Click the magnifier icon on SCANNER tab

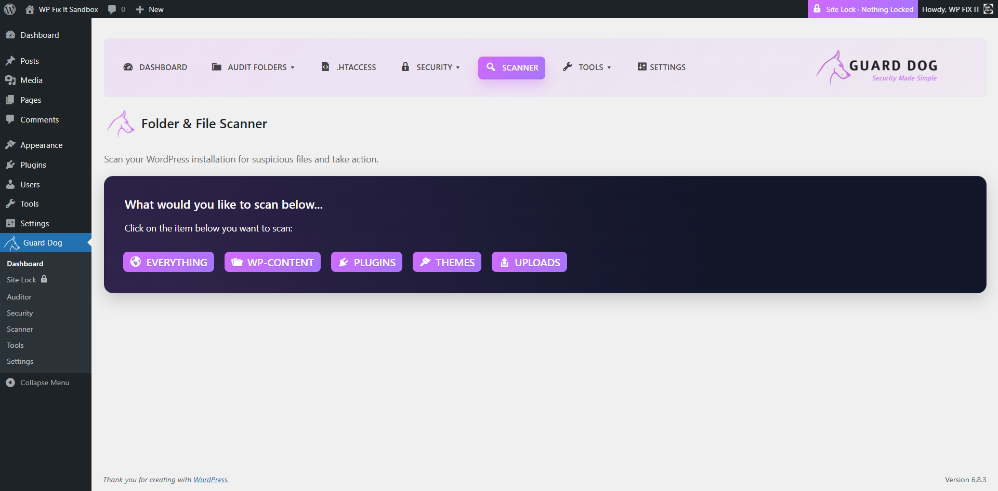coord(491,67)
